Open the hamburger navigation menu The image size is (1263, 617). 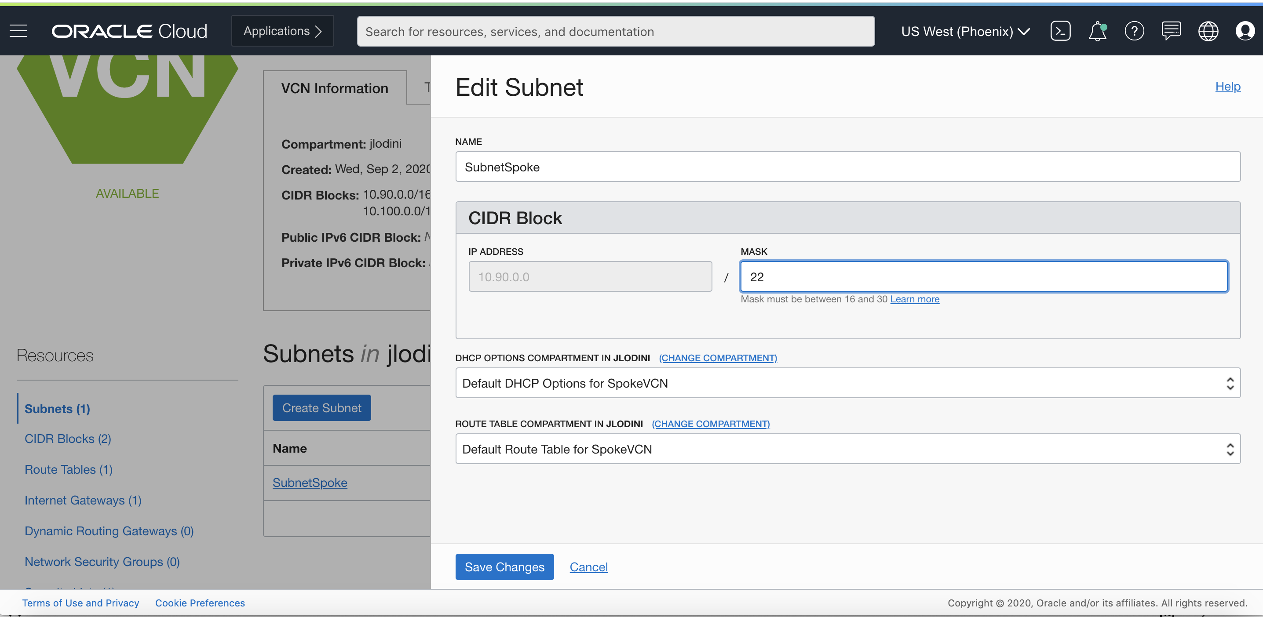tap(18, 31)
